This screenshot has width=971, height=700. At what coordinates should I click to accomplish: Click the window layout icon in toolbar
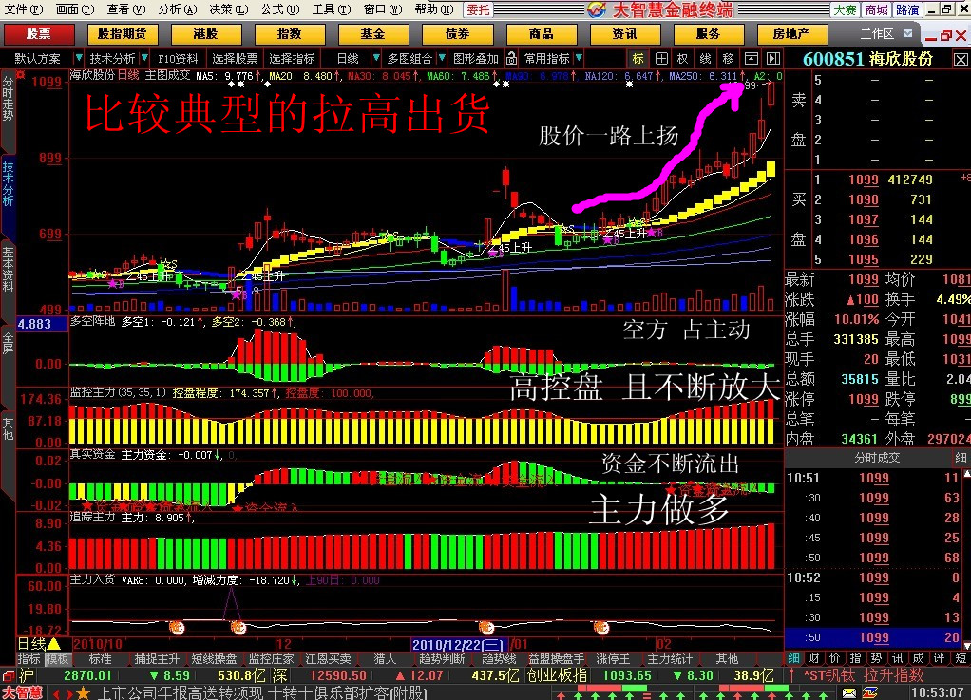(752, 59)
